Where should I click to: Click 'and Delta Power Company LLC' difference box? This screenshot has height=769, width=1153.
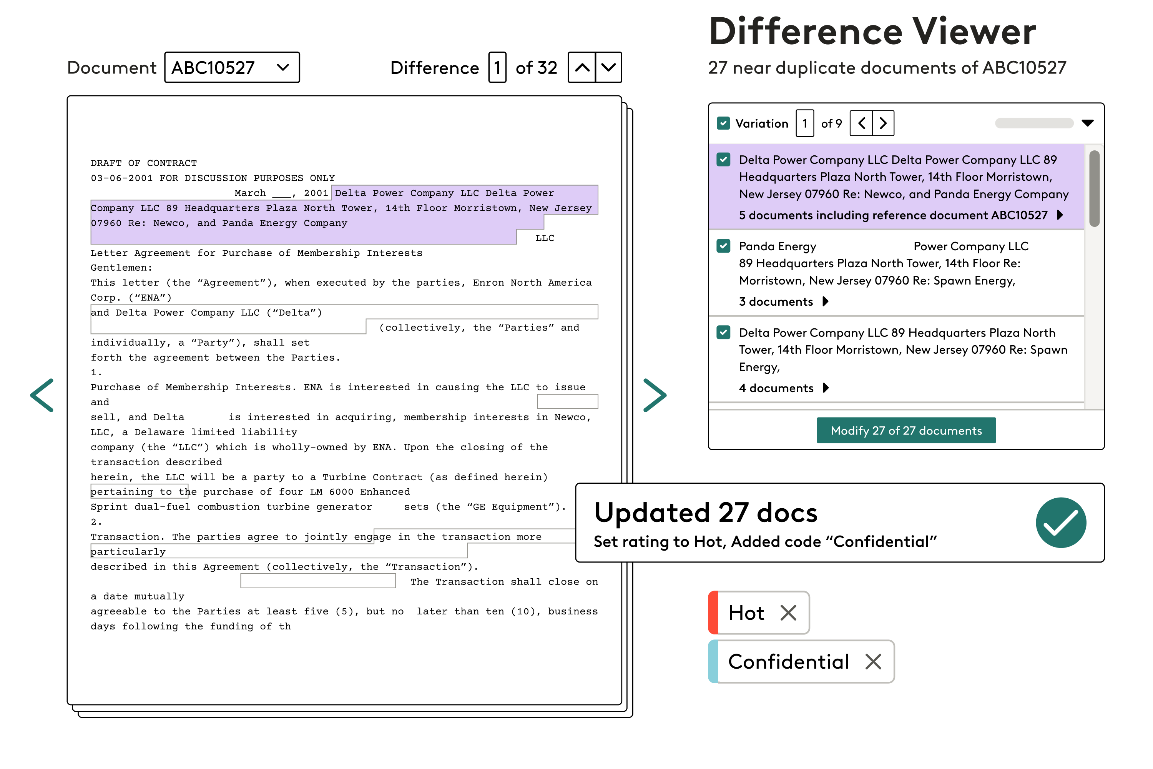[344, 319]
